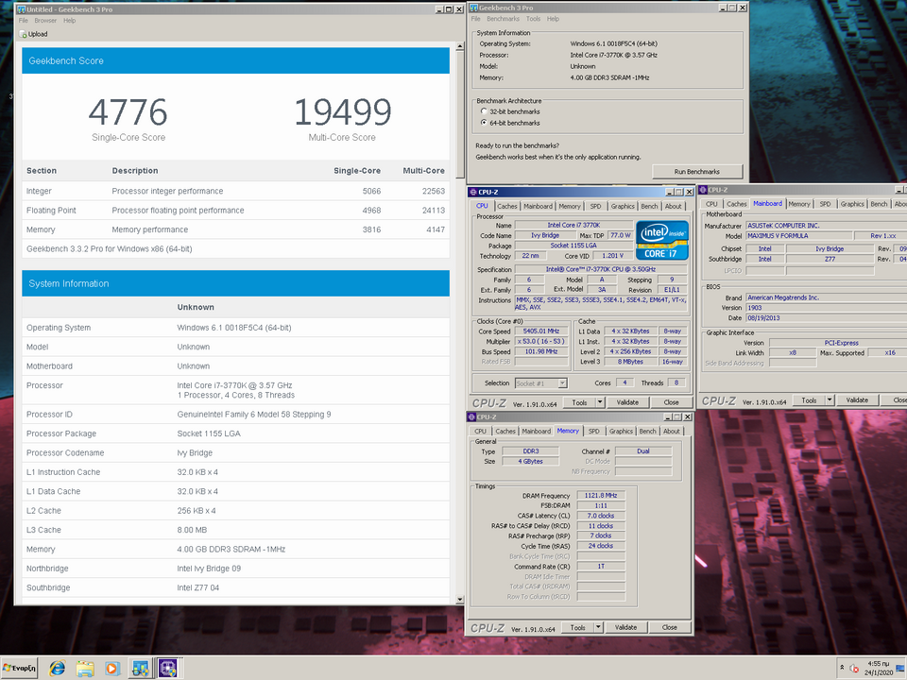Image resolution: width=907 pixels, height=680 pixels.
Task: Click Validate in CPU-Z Memory window
Action: [x=625, y=627]
